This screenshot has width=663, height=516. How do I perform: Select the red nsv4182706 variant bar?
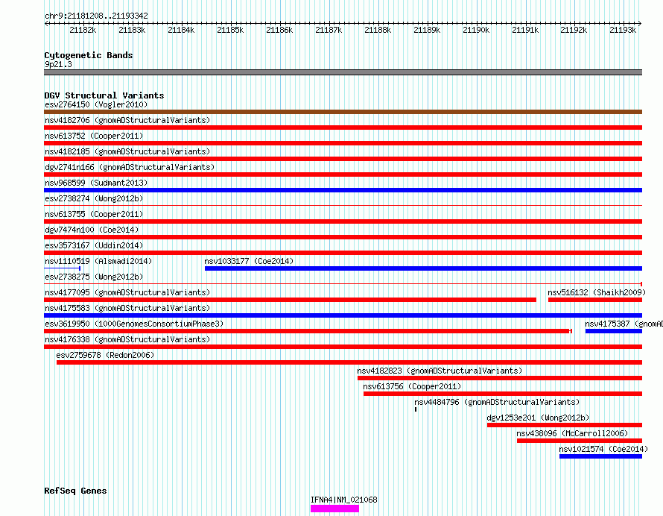coord(343,128)
